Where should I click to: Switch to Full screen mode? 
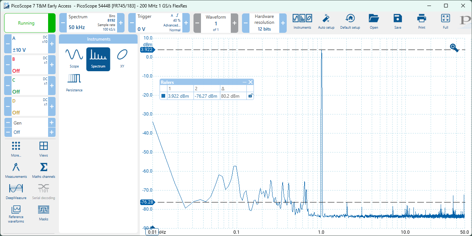(x=446, y=22)
